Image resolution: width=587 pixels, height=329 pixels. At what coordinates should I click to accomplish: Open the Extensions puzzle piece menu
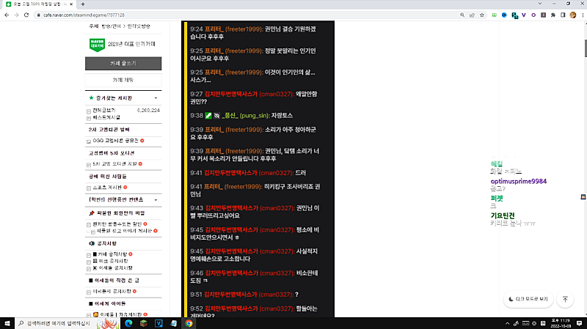(553, 15)
